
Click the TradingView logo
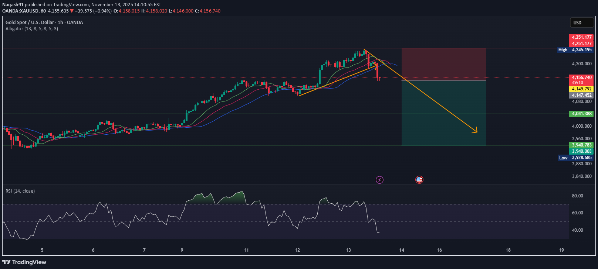pos(24,262)
